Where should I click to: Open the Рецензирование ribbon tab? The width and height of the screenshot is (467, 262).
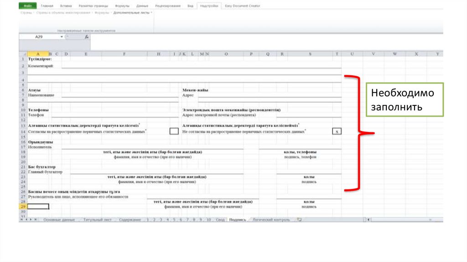click(168, 5)
